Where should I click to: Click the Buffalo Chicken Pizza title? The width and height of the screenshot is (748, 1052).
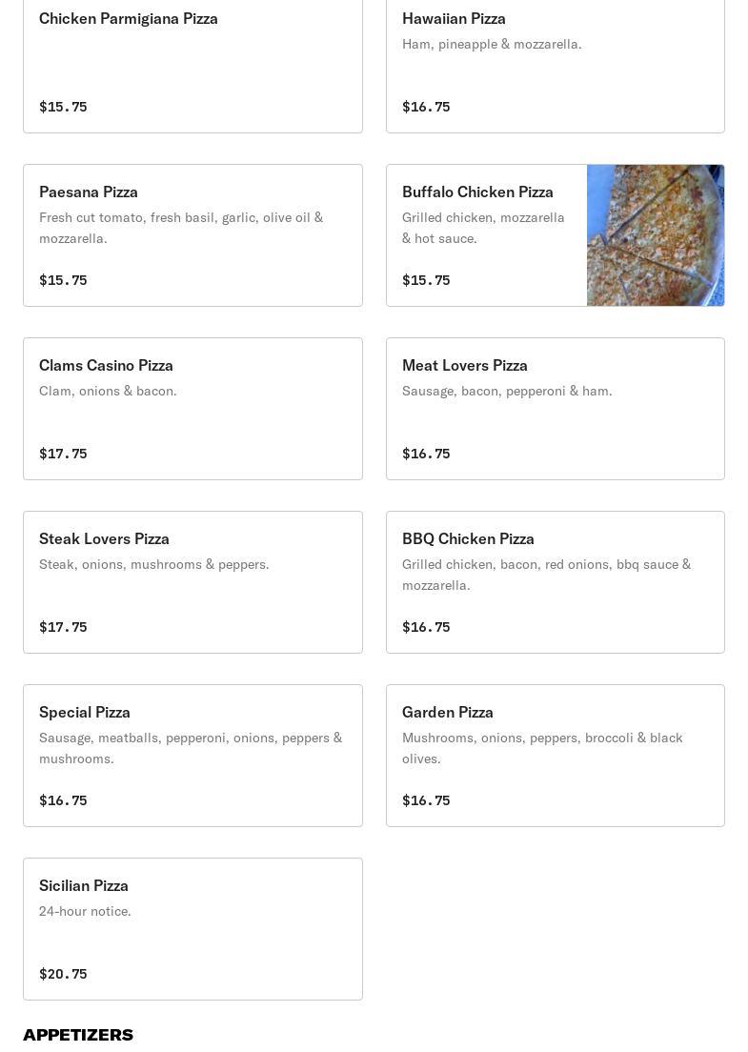(477, 192)
